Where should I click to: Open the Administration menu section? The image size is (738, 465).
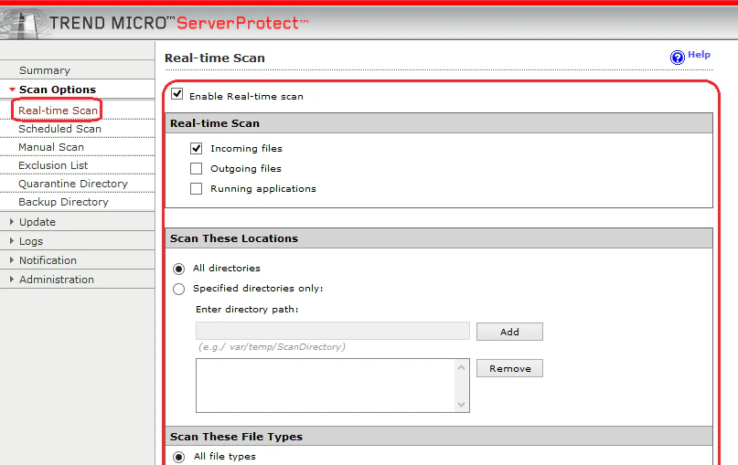pyautogui.click(x=57, y=280)
